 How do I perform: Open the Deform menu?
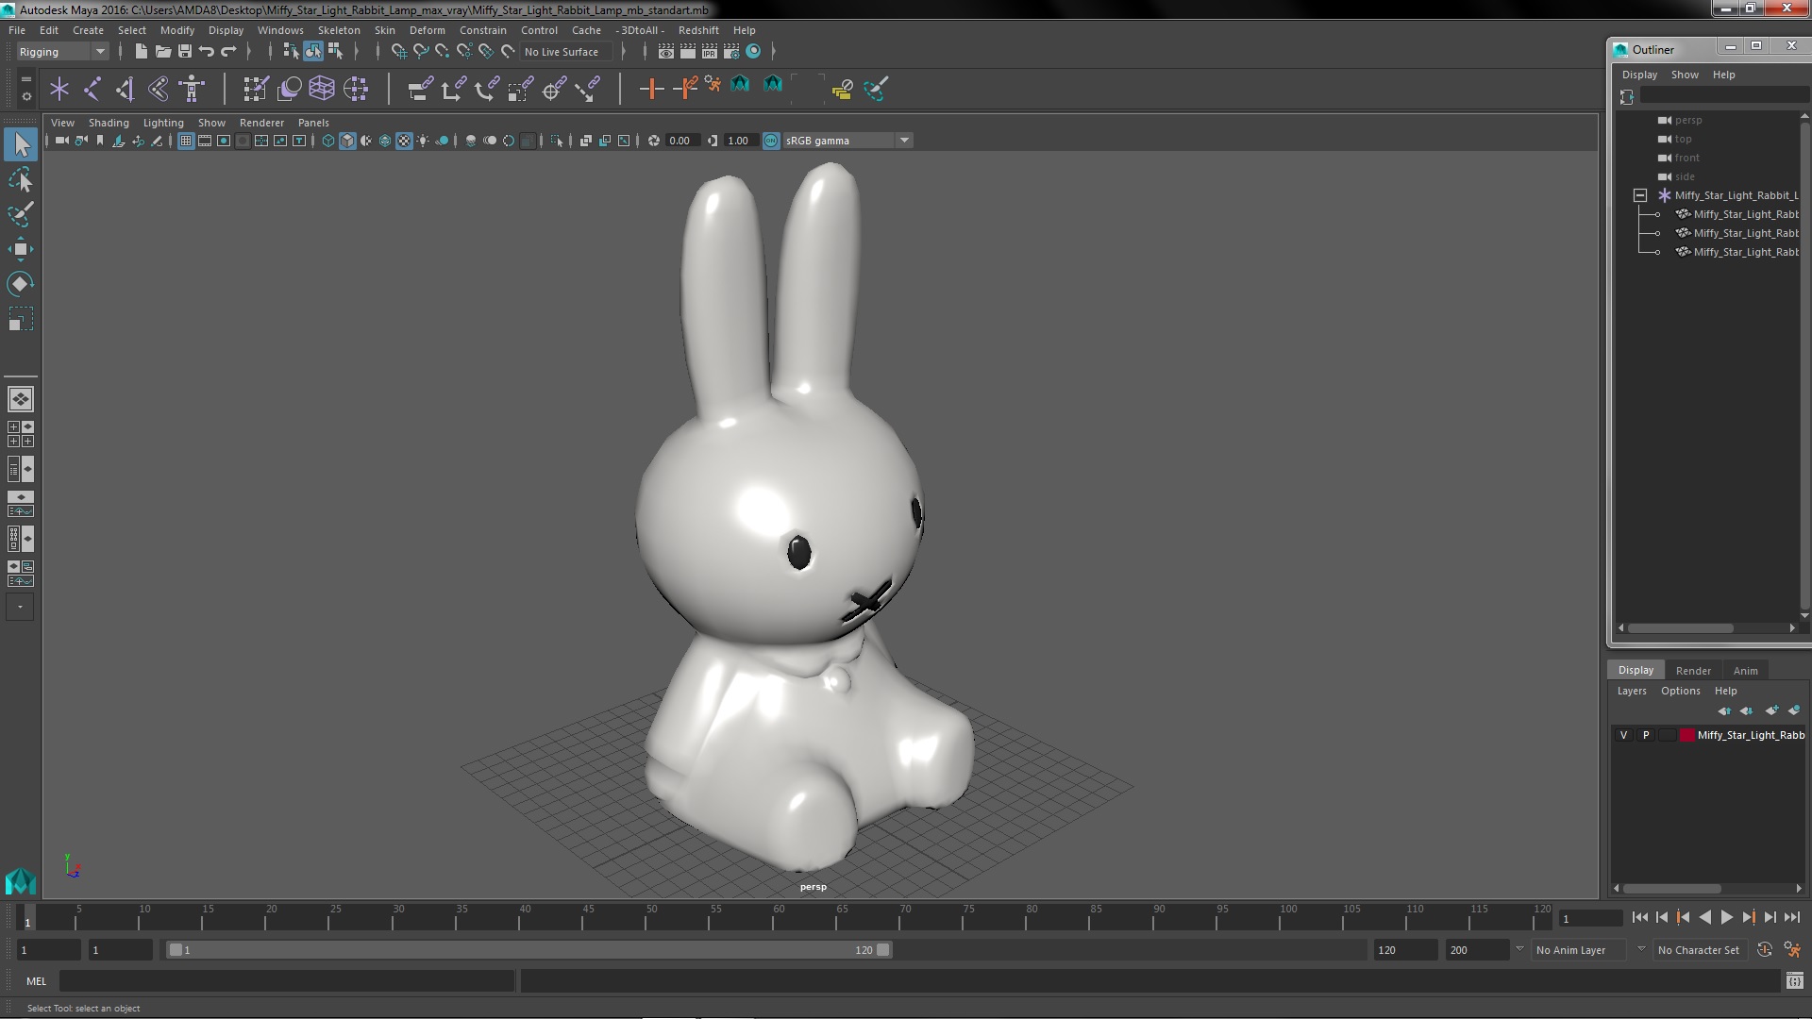pos(427,30)
